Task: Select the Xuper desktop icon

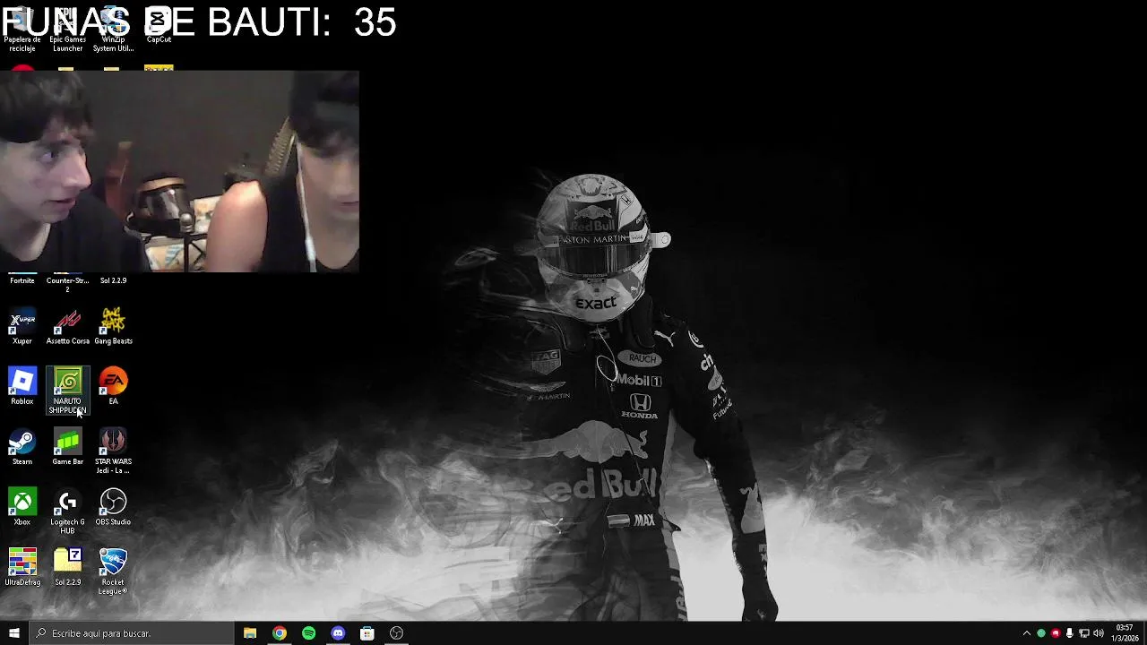Action: [22, 327]
